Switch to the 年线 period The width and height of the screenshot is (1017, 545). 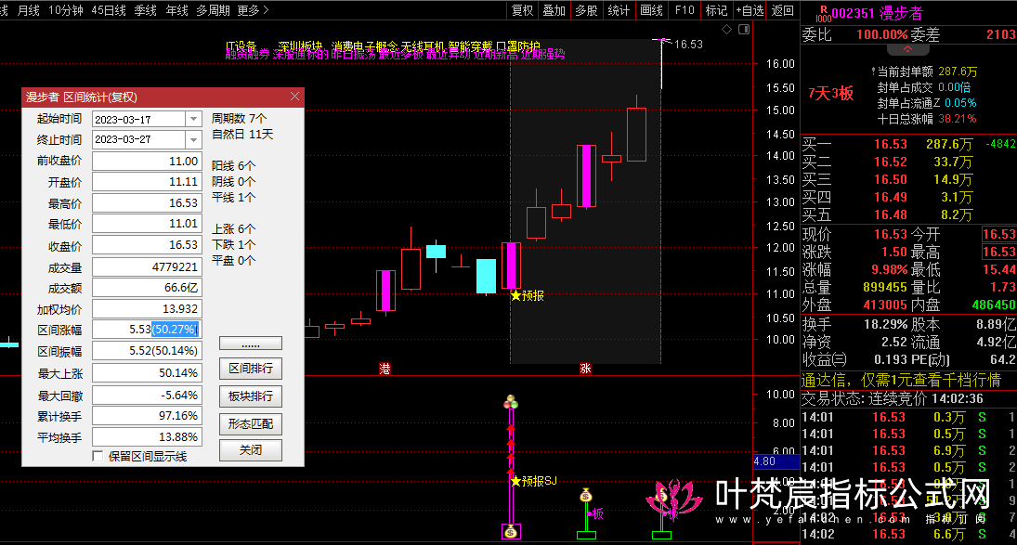(177, 10)
